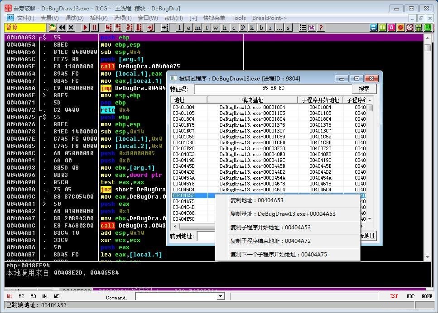Screen dimensions: 438x313
Task: Click the 搜索 search button
Action: point(364,89)
